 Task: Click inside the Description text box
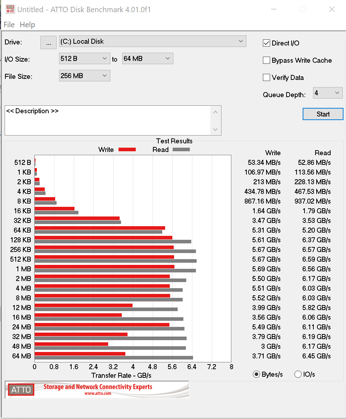coord(107,120)
